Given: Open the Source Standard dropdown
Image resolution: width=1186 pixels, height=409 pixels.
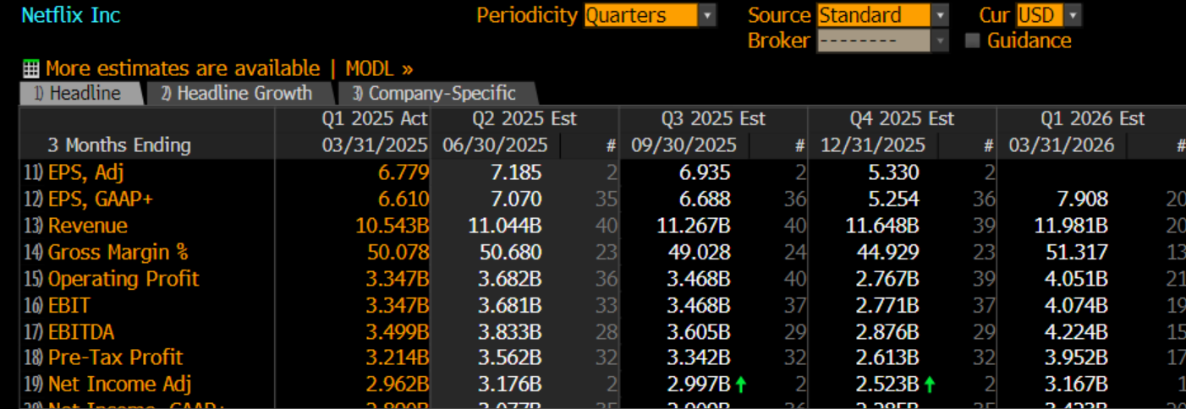Looking at the screenshot, I should point(883,15).
